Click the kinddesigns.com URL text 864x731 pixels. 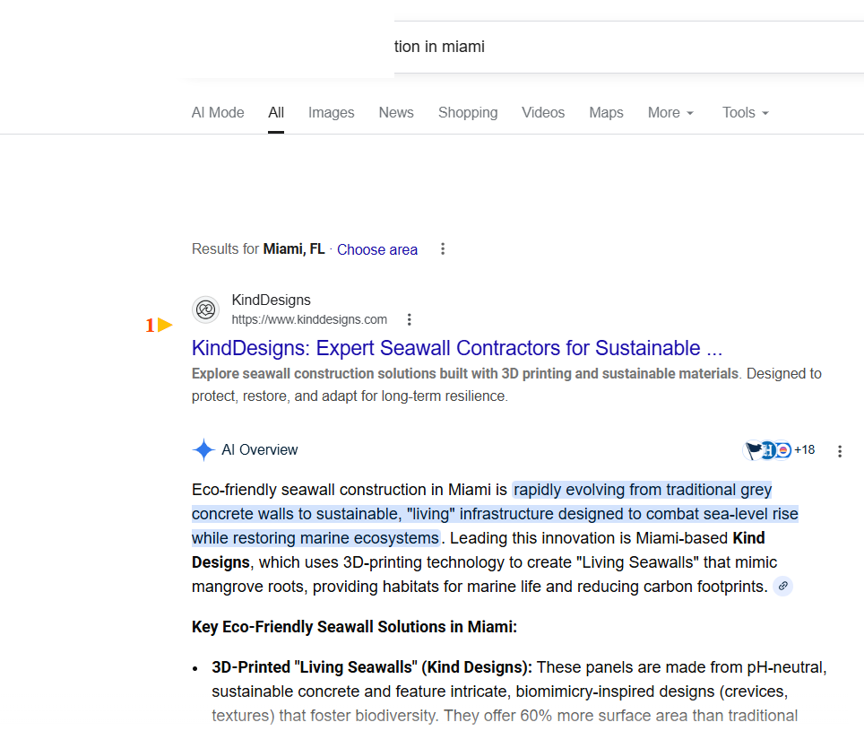tap(309, 319)
